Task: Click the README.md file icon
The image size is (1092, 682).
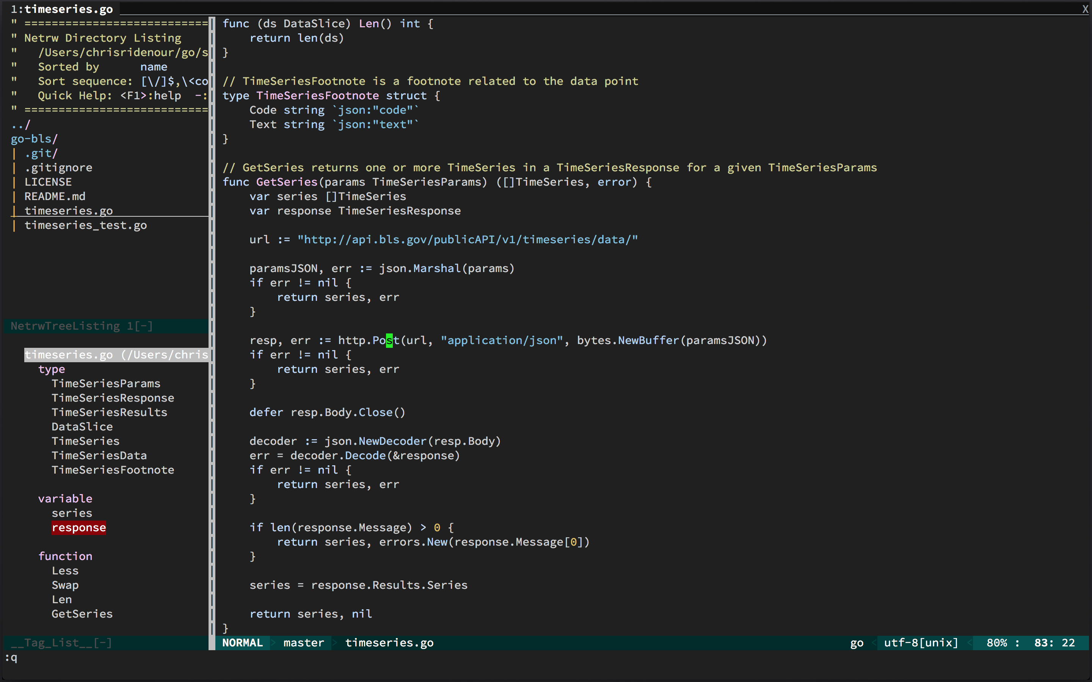Action: [x=54, y=196]
